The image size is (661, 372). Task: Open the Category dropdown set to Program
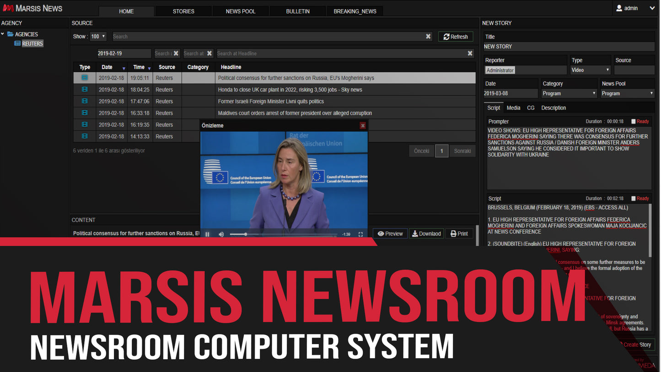[569, 93]
